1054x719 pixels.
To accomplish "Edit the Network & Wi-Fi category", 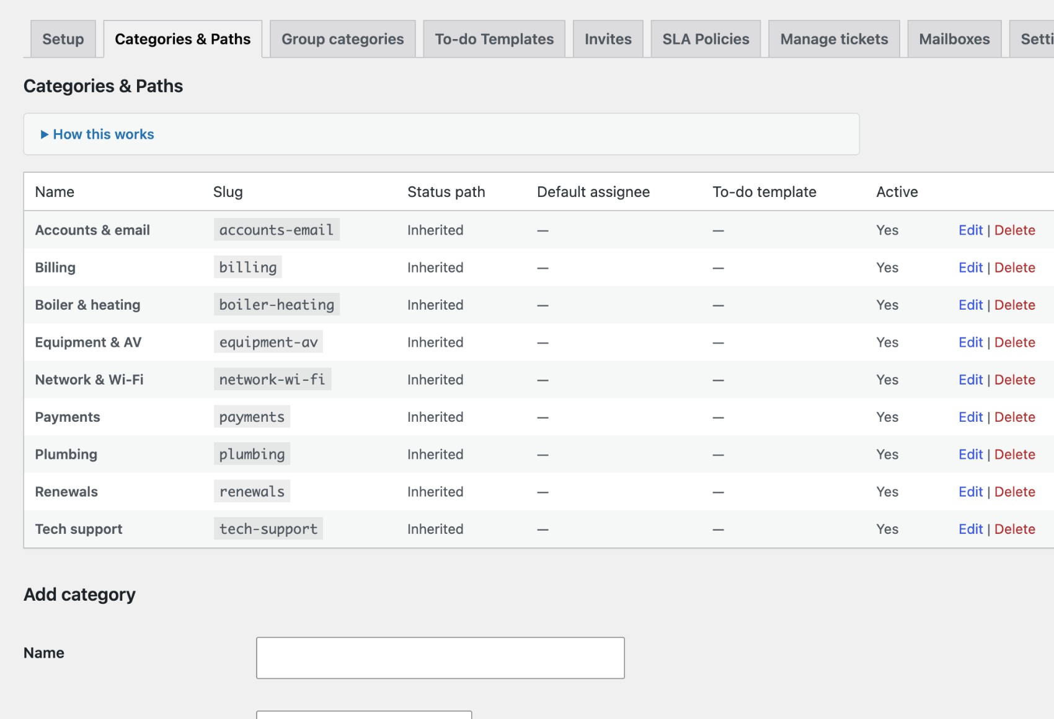I will (x=970, y=380).
